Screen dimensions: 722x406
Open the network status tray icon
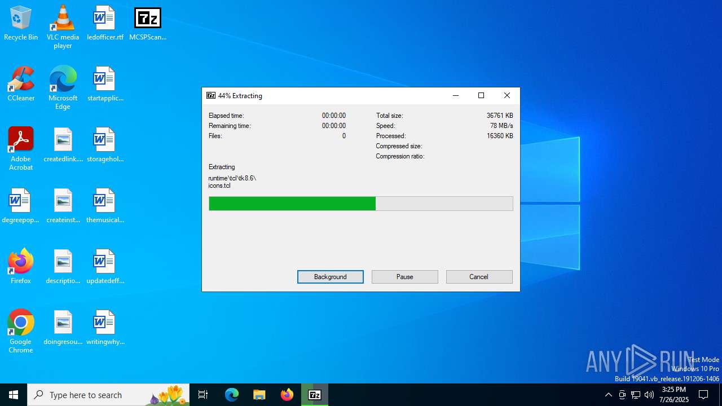pos(636,395)
